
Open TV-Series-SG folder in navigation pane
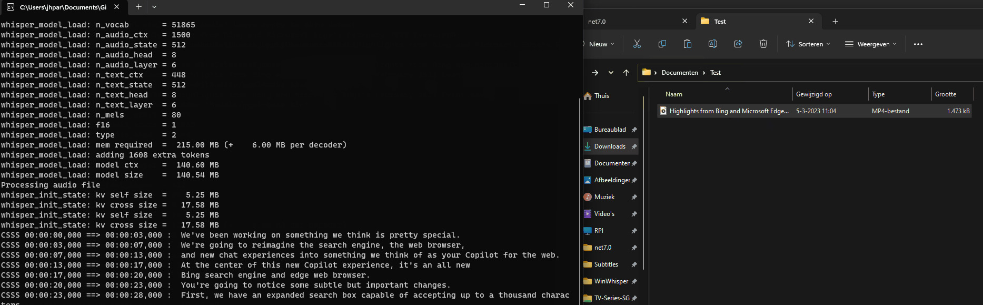click(611, 298)
